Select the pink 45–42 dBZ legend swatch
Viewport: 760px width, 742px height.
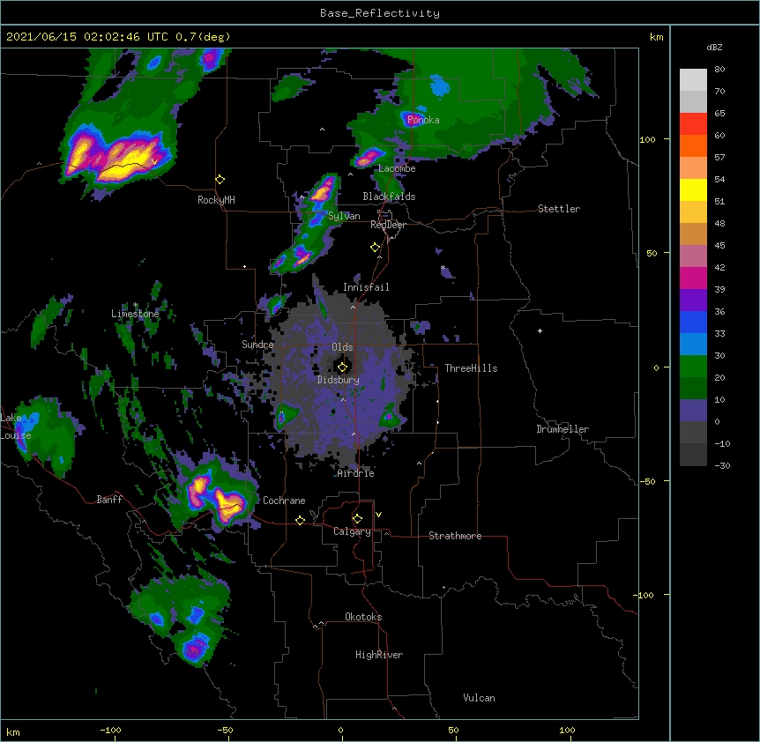click(693, 256)
